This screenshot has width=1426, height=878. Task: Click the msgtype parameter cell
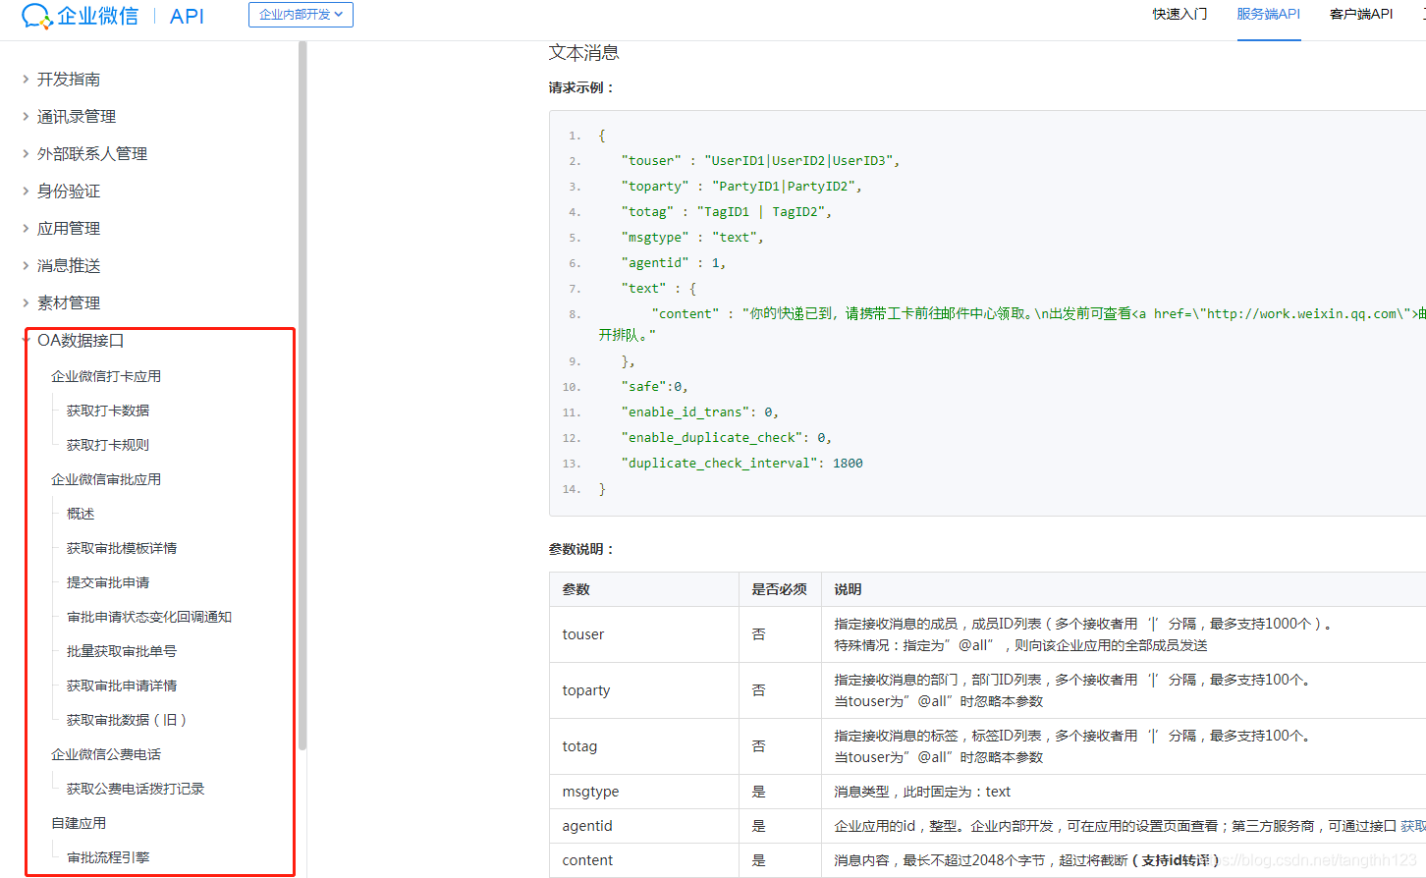(x=644, y=792)
